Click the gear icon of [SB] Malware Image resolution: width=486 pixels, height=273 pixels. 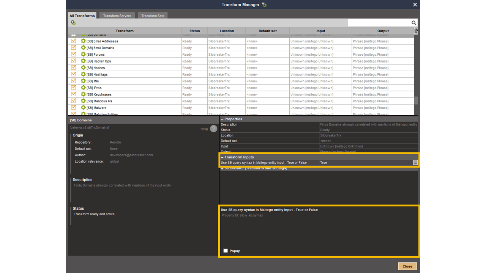(x=84, y=108)
